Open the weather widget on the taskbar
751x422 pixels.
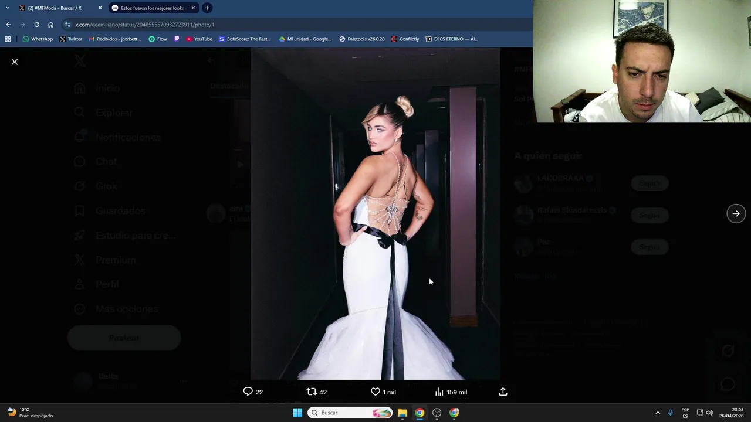(x=31, y=413)
